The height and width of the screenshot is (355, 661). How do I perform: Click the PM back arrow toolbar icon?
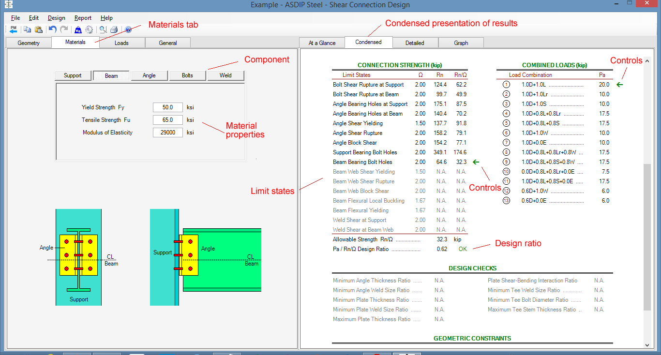pos(13,30)
